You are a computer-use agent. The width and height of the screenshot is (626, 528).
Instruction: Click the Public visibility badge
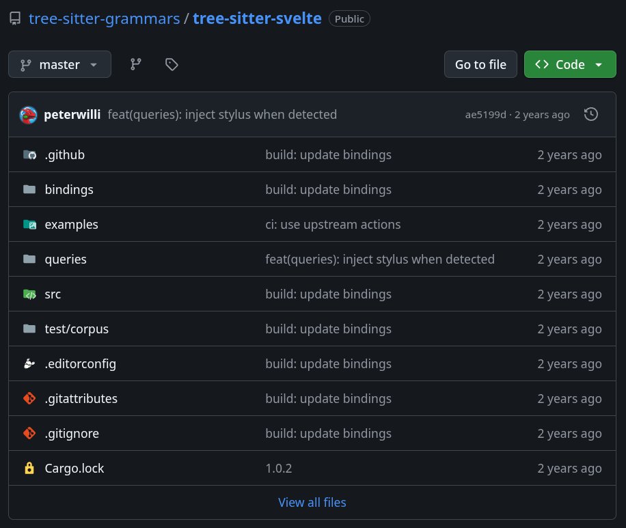[349, 18]
